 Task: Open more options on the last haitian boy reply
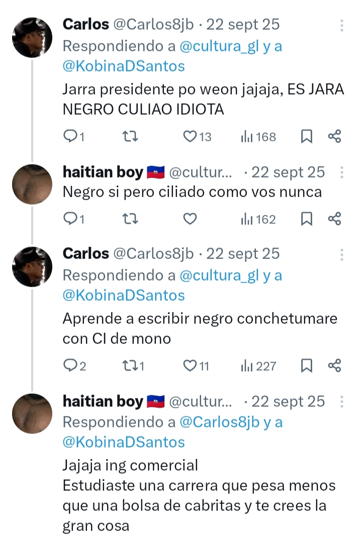[342, 402]
